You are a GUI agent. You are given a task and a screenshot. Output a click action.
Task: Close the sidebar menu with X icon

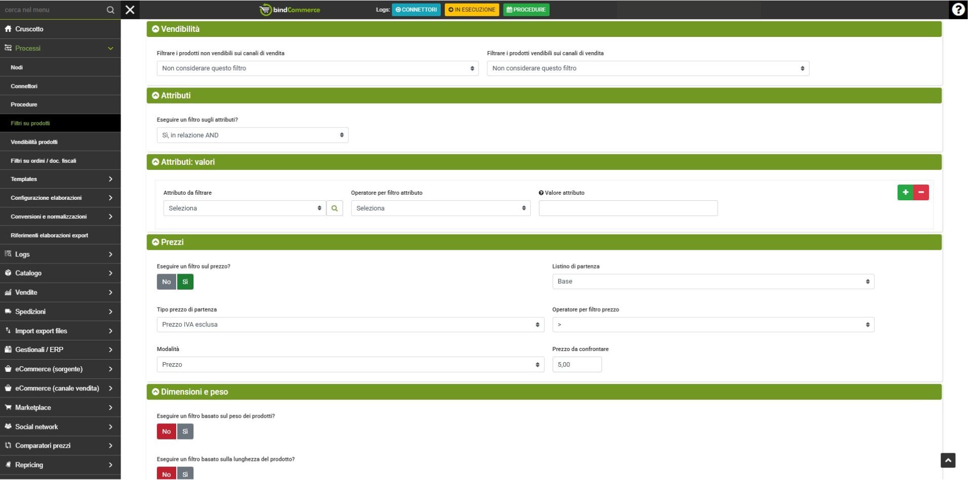click(130, 10)
